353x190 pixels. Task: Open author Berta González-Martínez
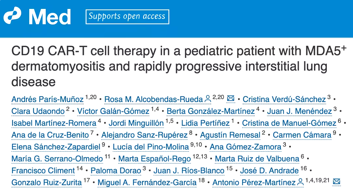click(211, 111)
